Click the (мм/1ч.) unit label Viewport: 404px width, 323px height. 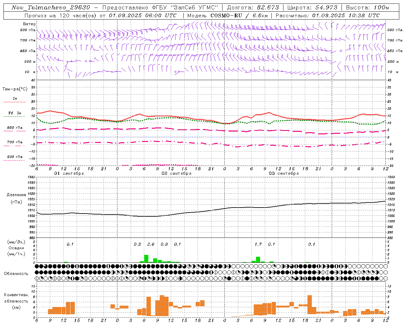16,254
